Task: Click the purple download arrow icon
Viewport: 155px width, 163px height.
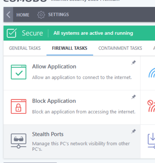Action: pos(151,141)
